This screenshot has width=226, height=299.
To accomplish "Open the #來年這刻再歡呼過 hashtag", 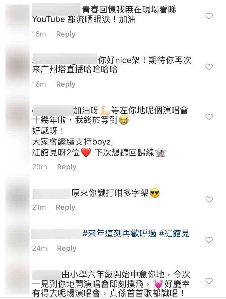I will (119, 234).
